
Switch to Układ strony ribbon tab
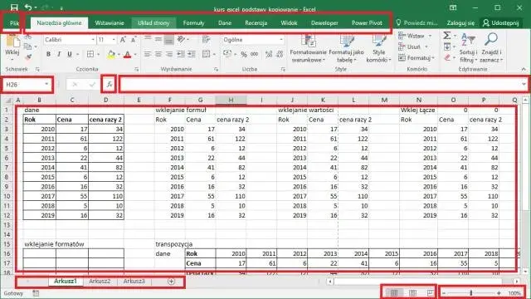click(153, 23)
